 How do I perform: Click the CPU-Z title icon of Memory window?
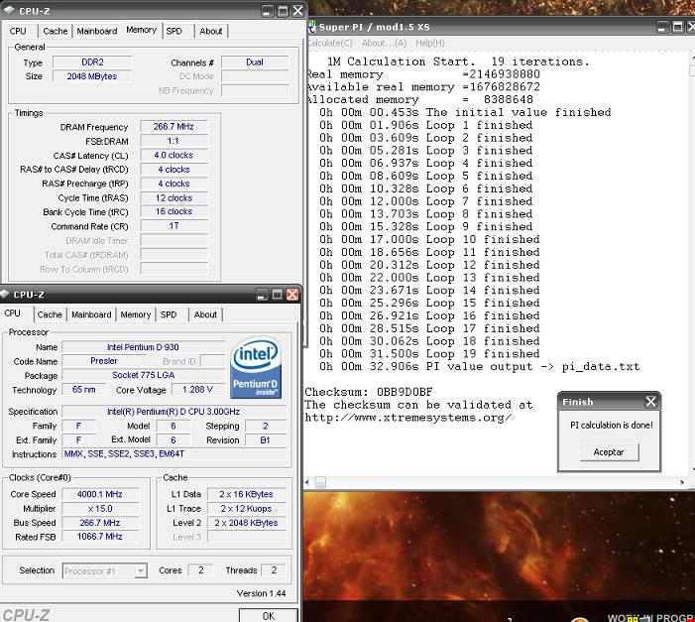pos(9,10)
